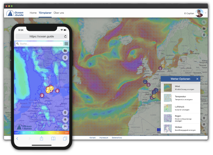Open the El Capitan profile avatar
The image size is (213, 155).
pos(199,13)
